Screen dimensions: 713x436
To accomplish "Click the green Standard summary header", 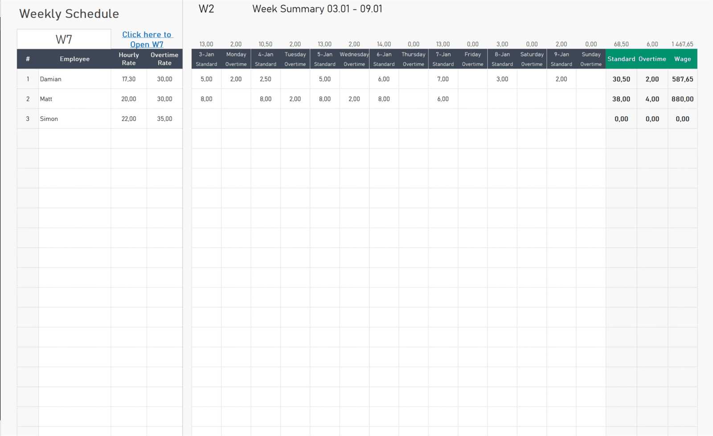I will point(621,59).
